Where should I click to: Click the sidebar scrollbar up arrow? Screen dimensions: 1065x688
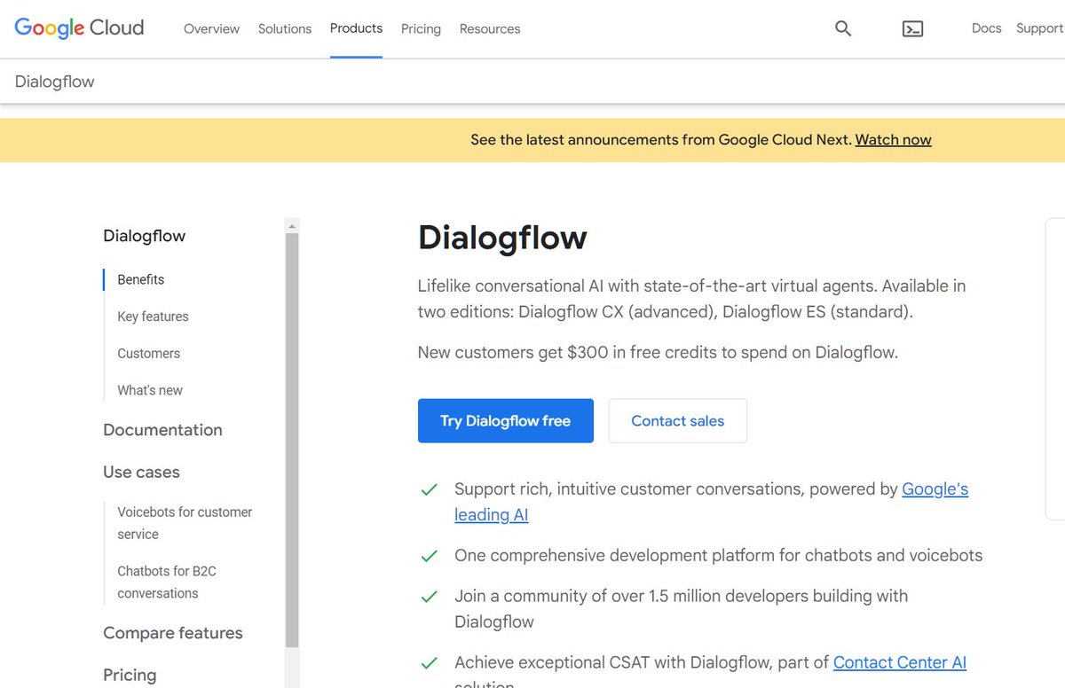(x=292, y=226)
